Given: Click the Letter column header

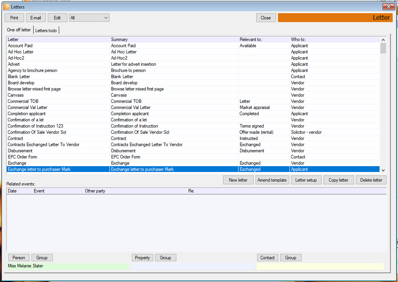Looking at the screenshot, I should point(58,39).
